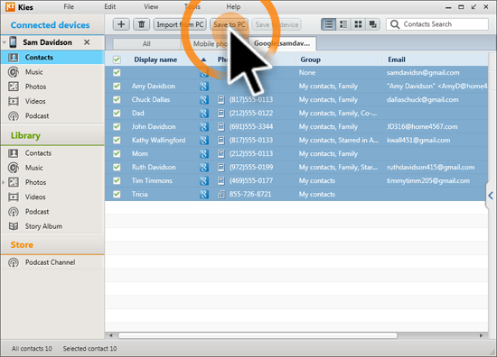Uncheck the Ruth Davidson checkbox
Screen dimensions: 497x357
pyautogui.click(x=117, y=167)
